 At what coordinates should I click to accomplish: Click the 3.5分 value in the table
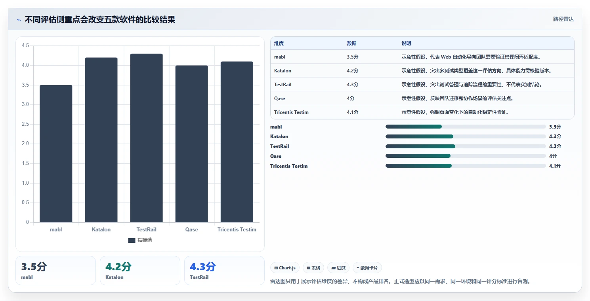[x=353, y=57]
